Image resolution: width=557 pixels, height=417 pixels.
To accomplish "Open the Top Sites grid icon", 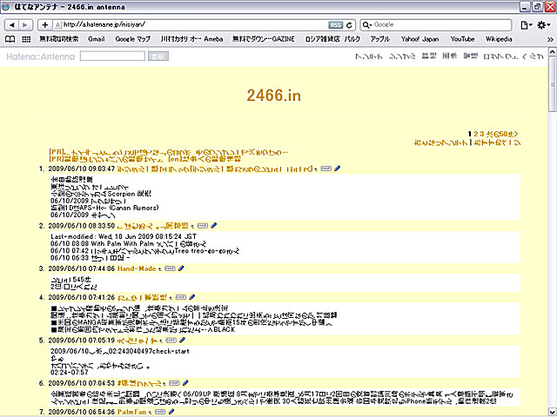I will coord(25,39).
